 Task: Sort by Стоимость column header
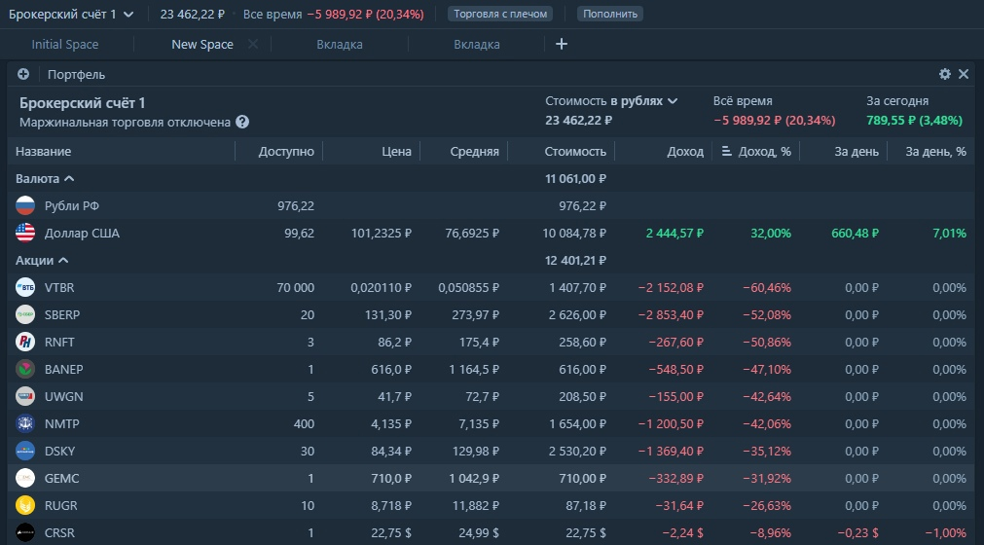pyautogui.click(x=575, y=151)
